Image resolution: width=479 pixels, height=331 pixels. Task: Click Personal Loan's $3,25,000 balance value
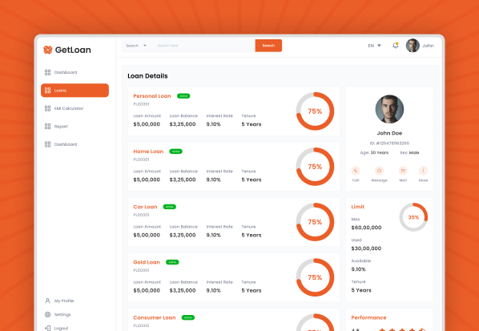pyautogui.click(x=183, y=124)
